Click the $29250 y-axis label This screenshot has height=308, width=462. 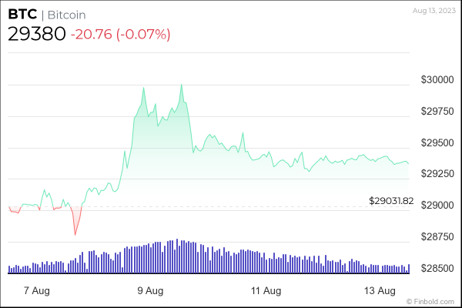coord(435,174)
